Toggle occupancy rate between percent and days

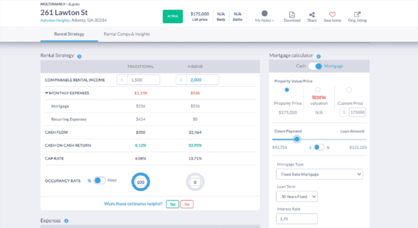click(100, 180)
